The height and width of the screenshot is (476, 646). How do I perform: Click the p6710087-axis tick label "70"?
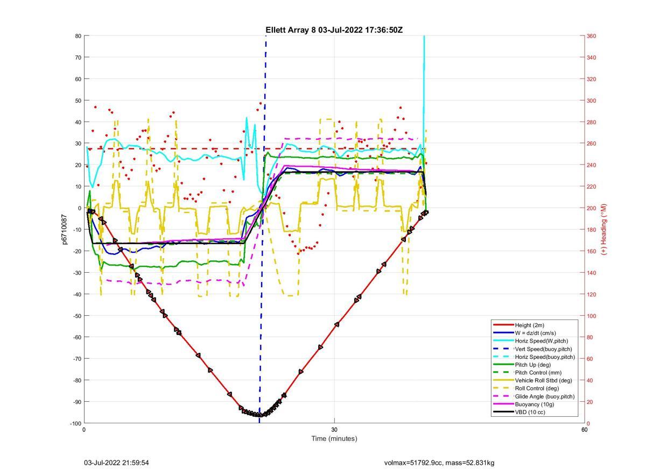(78, 58)
